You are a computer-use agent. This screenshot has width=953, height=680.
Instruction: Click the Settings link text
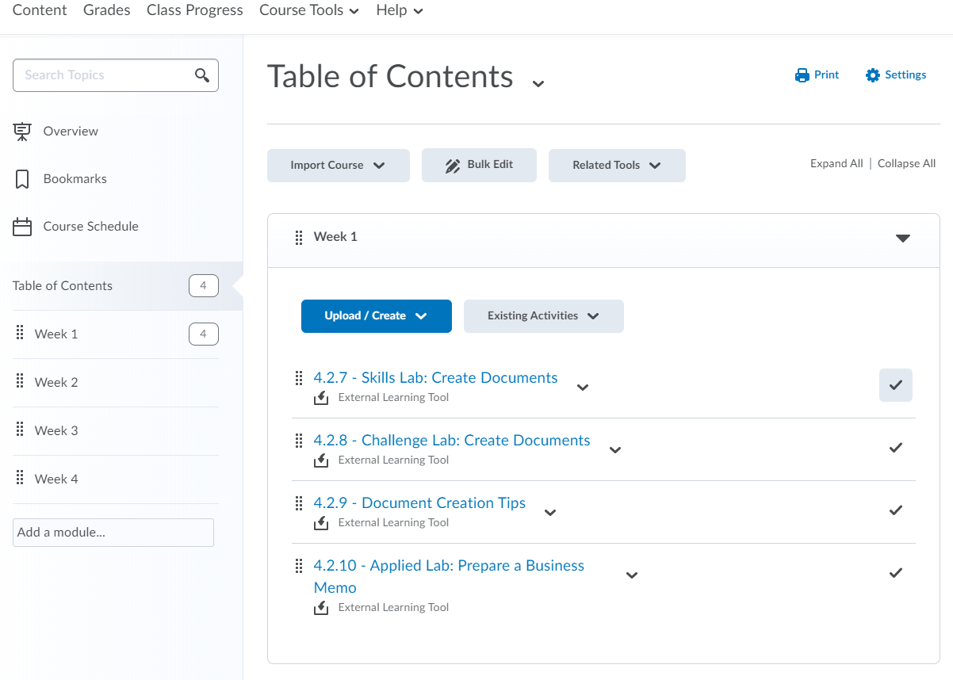pos(905,74)
